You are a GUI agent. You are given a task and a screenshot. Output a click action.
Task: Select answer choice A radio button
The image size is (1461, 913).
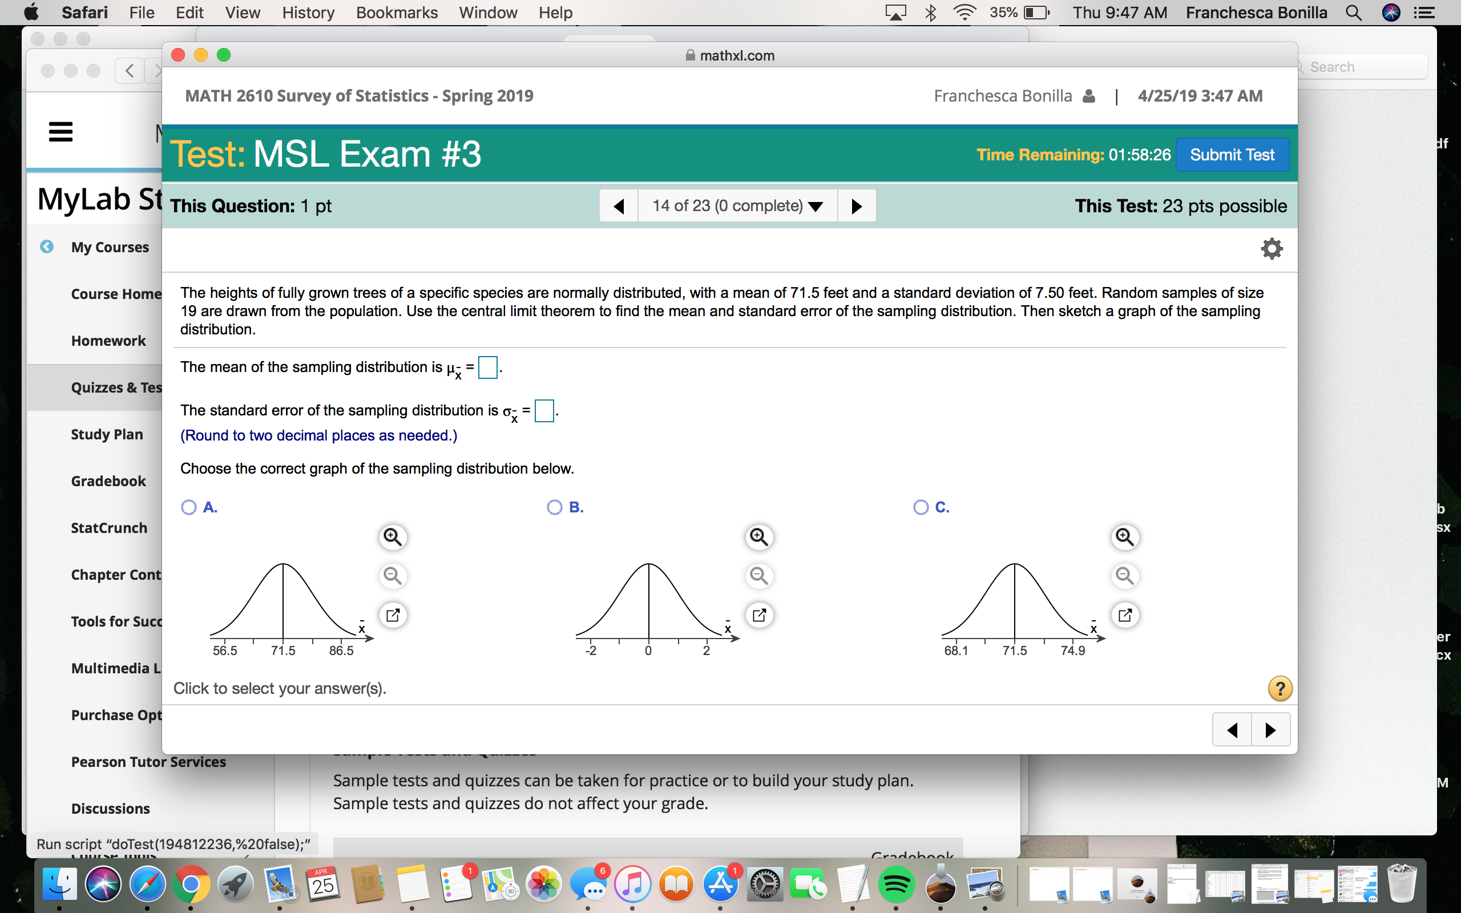click(189, 507)
